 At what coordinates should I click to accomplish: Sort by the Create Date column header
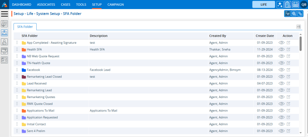(x=265, y=36)
